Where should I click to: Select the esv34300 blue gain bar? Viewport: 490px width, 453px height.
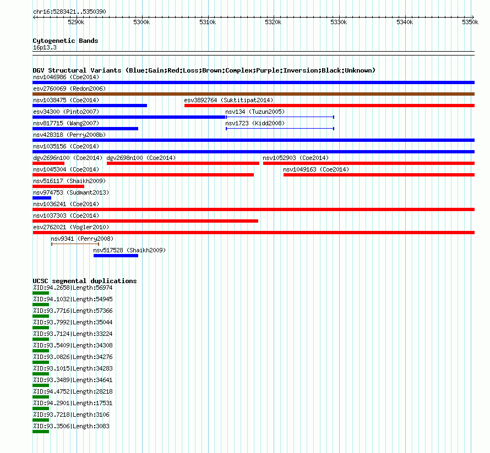tap(129, 117)
